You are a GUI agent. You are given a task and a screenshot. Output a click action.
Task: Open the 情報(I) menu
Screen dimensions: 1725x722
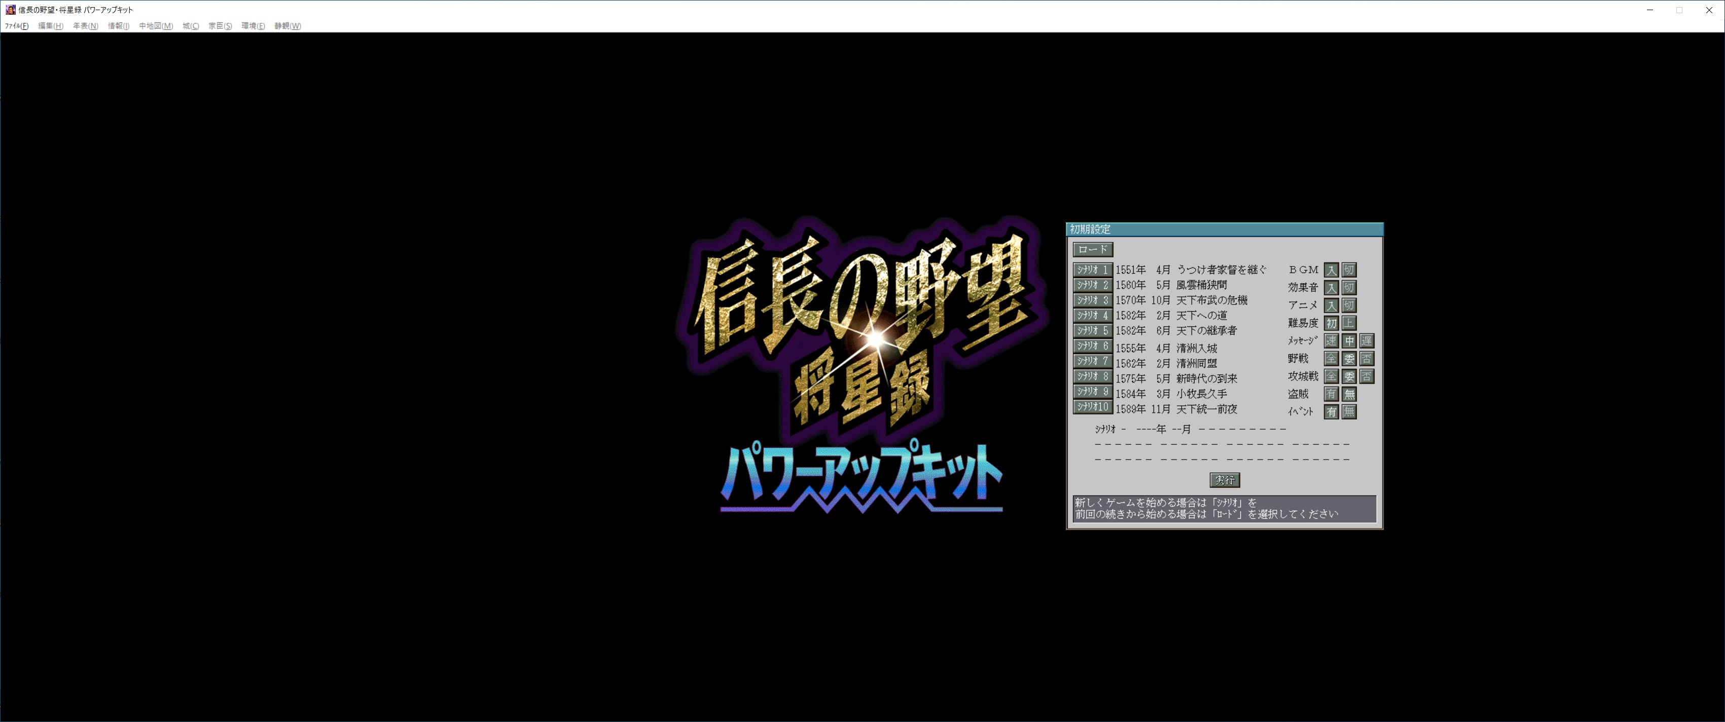pyautogui.click(x=119, y=26)
